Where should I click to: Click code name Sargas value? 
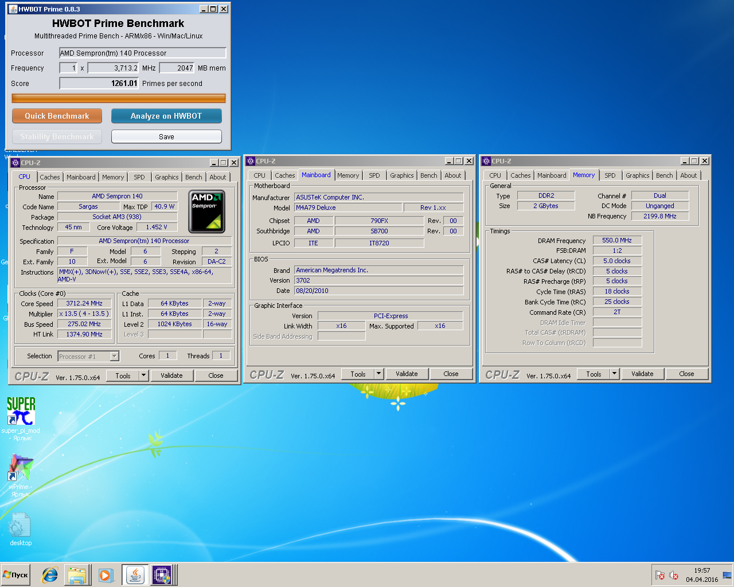pos(88,206)
